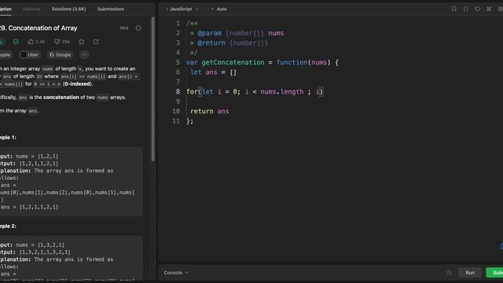Format code with the braces icon
This screenshot has width=503, height=283.
(x=465, y=9)
